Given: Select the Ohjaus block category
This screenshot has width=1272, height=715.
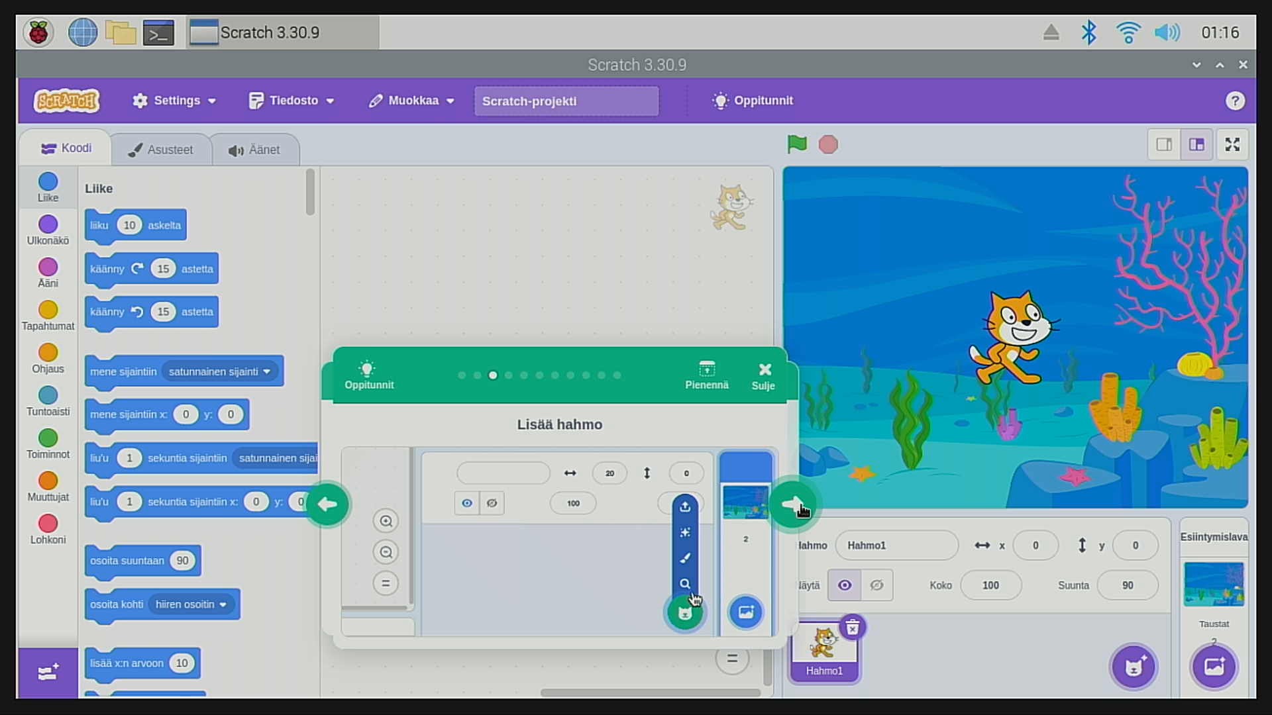Looking at the screenshot, I should [x=48, y=359].
